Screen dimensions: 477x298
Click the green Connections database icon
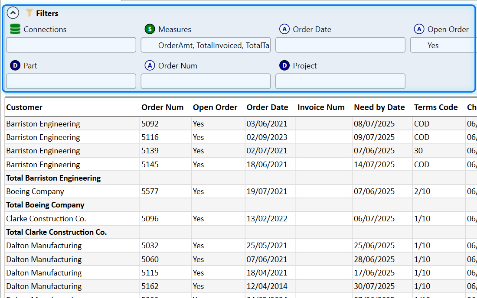tap(15, 29)
